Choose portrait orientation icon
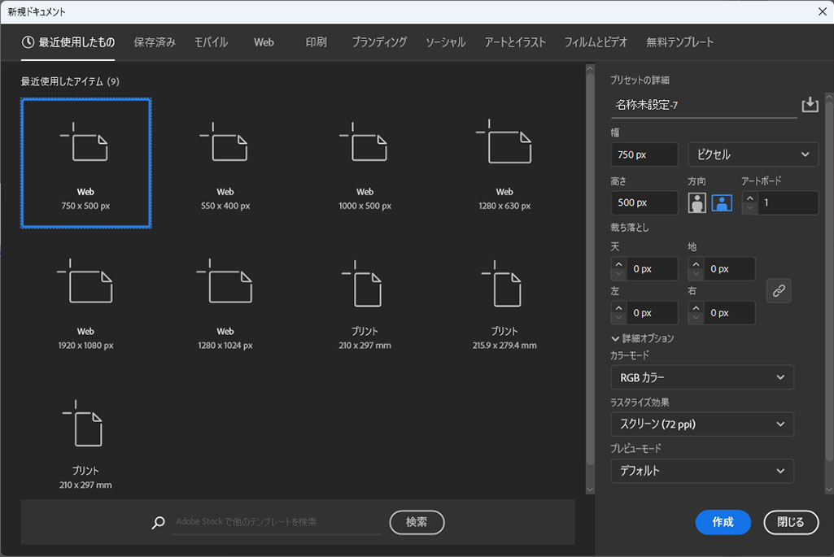The height and width of the screenshot is (557, 834). (x=696, y=202)
